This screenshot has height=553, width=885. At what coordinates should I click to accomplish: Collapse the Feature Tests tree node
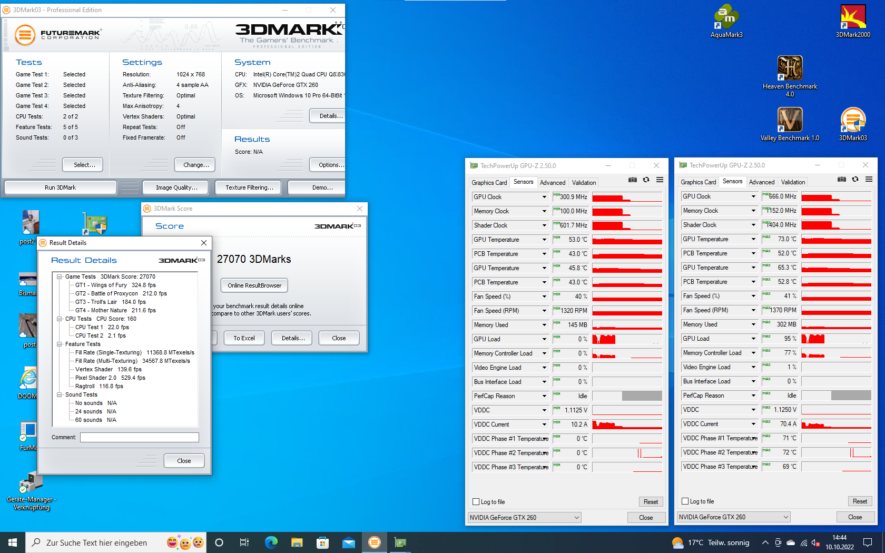coord(60,344)
